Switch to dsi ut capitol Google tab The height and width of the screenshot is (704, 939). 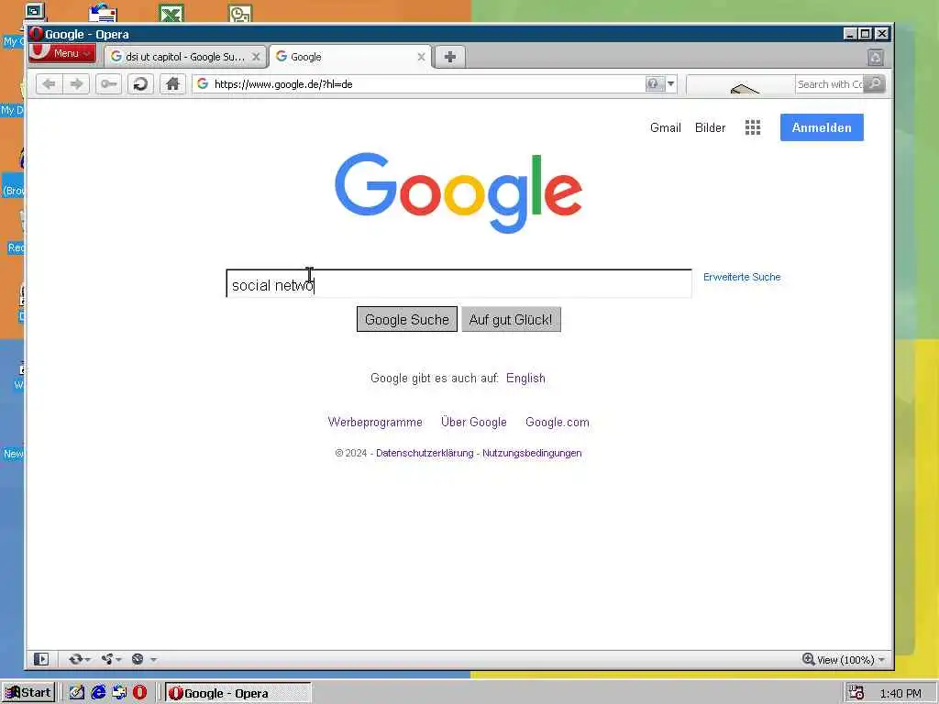[184, 57]
